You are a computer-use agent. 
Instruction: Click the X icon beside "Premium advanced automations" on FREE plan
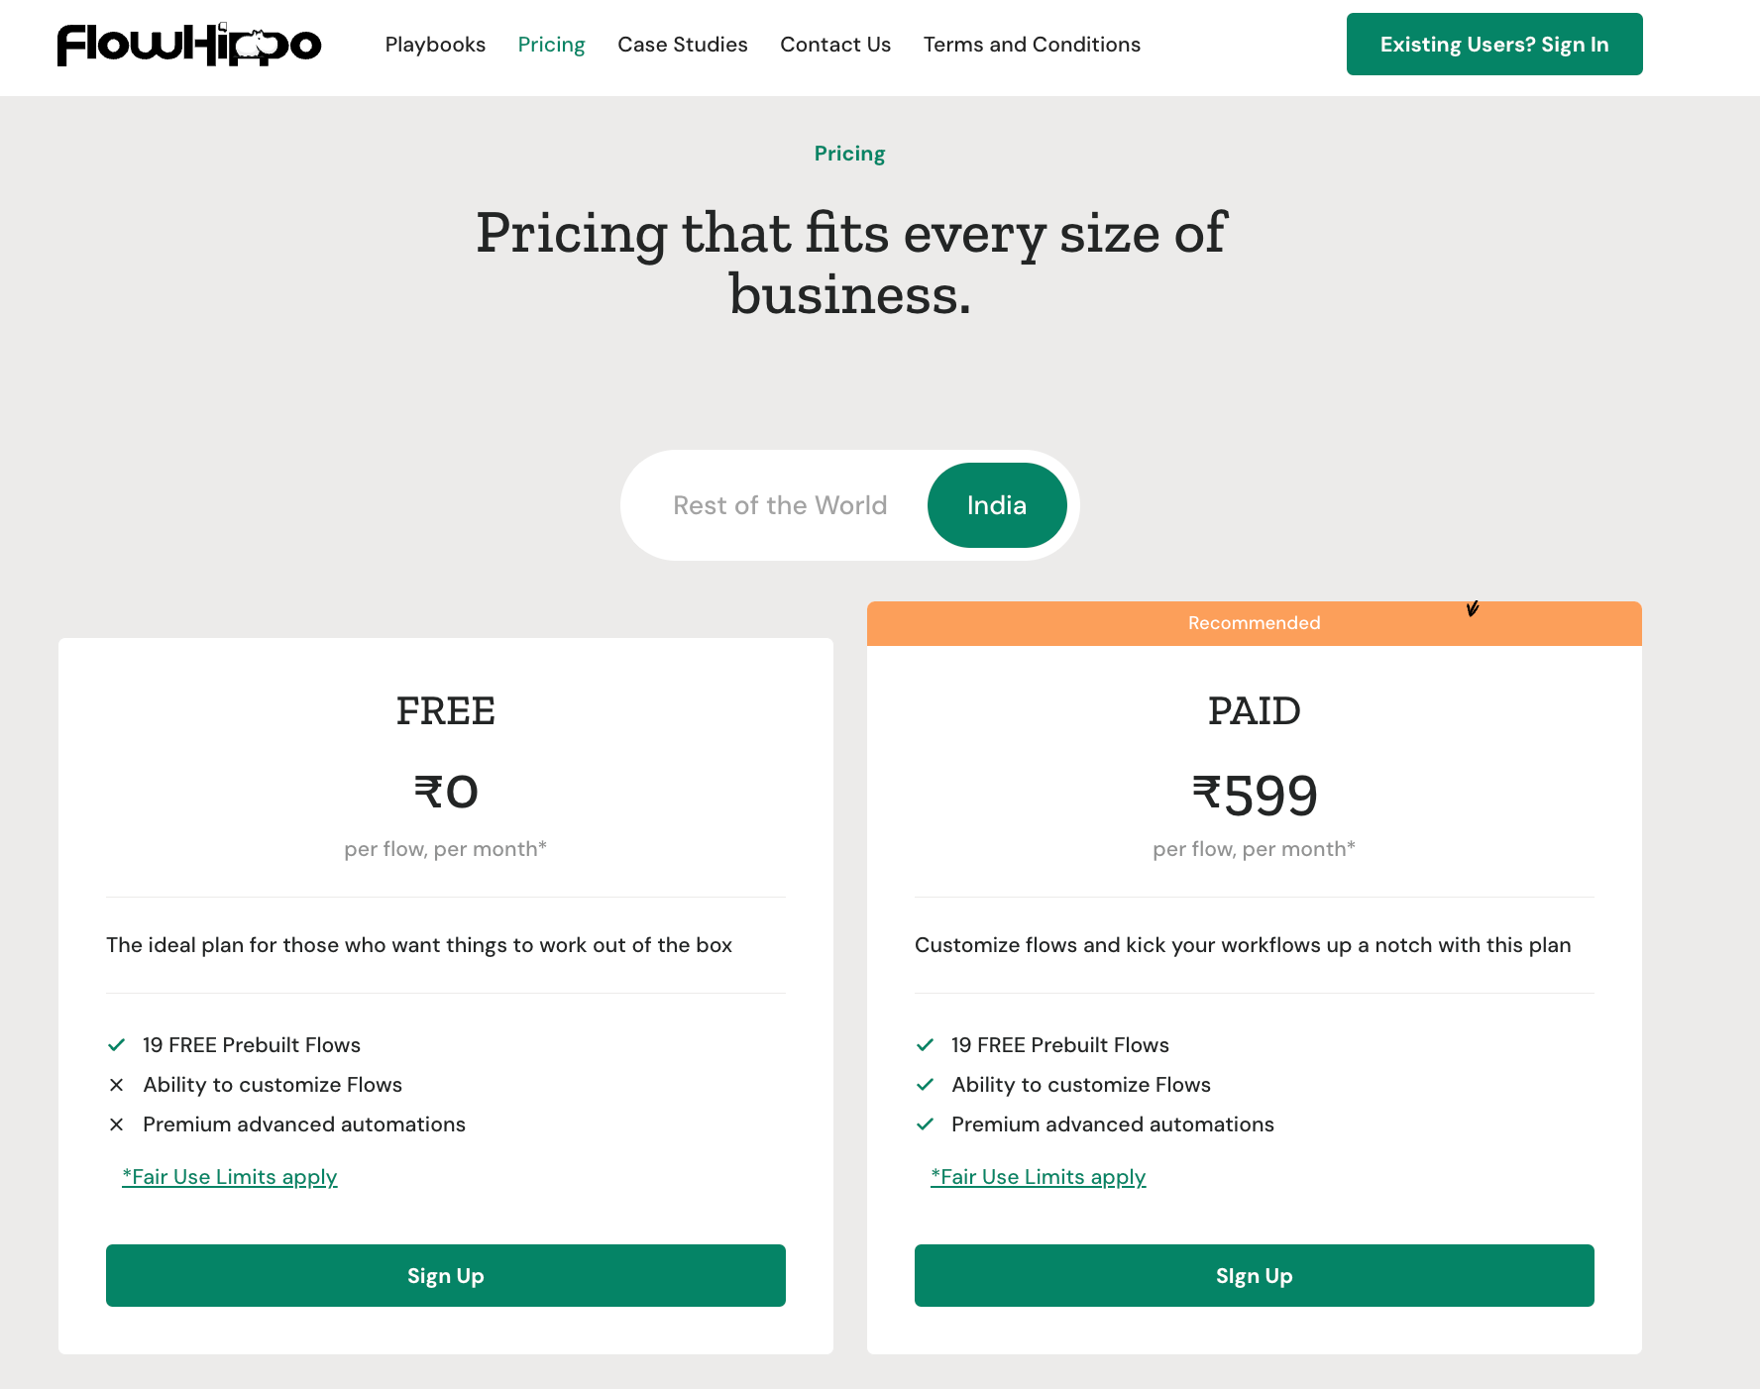coord(116,1123)
